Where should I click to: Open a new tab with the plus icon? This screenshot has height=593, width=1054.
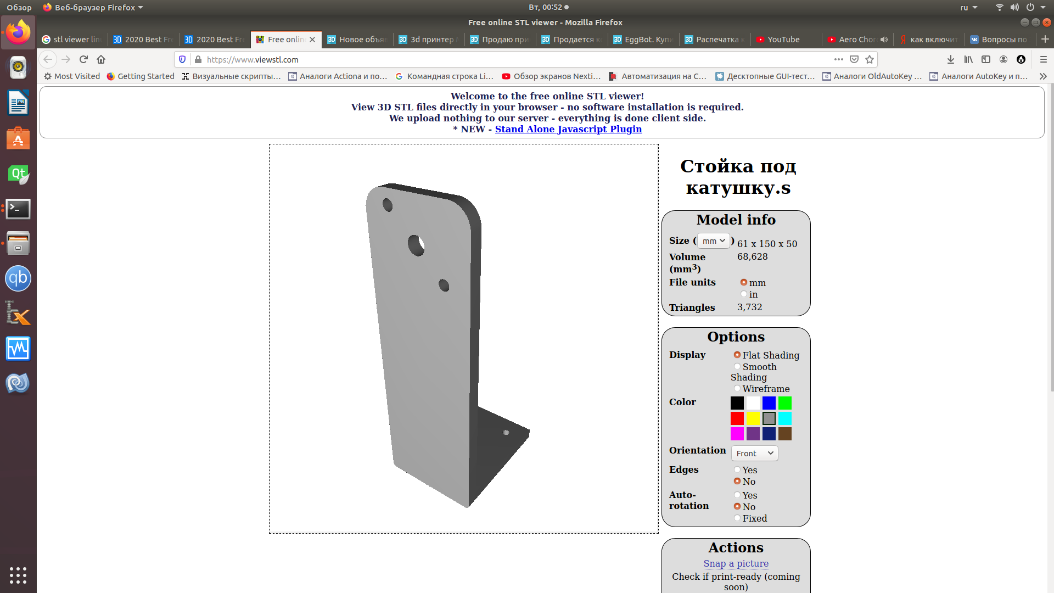pyautogui.click(x=1045, y=39)
